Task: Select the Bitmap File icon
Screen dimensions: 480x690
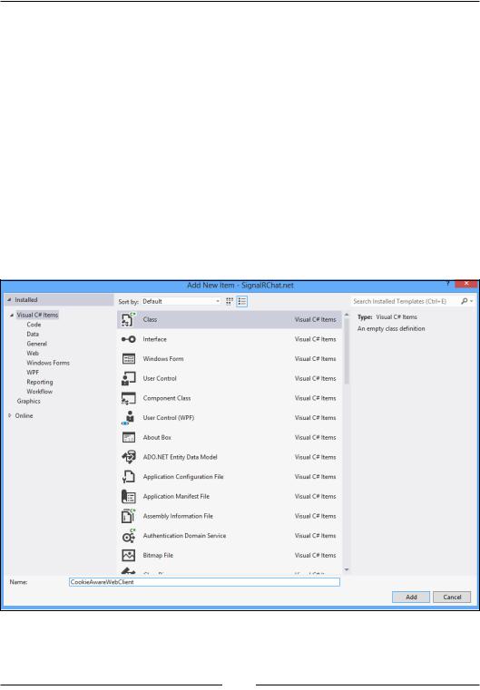Action: [128, 555]
